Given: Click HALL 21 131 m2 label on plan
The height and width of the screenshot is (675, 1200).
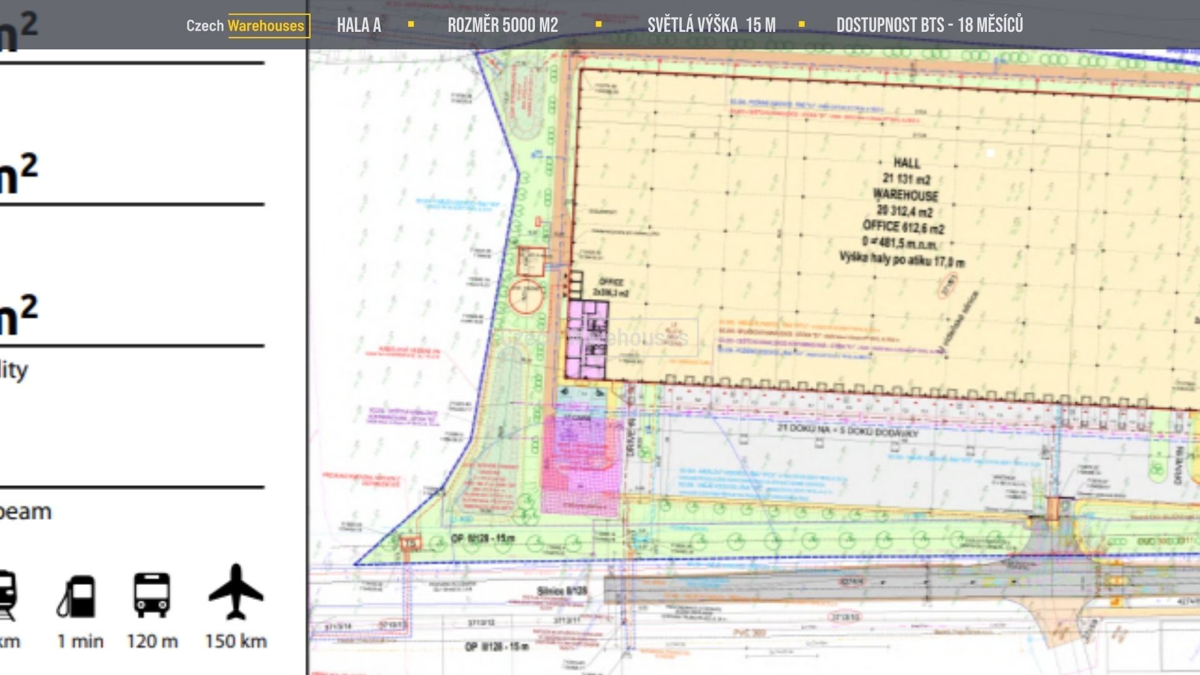Looking at the screenshot, I should (x=906, y=171).
